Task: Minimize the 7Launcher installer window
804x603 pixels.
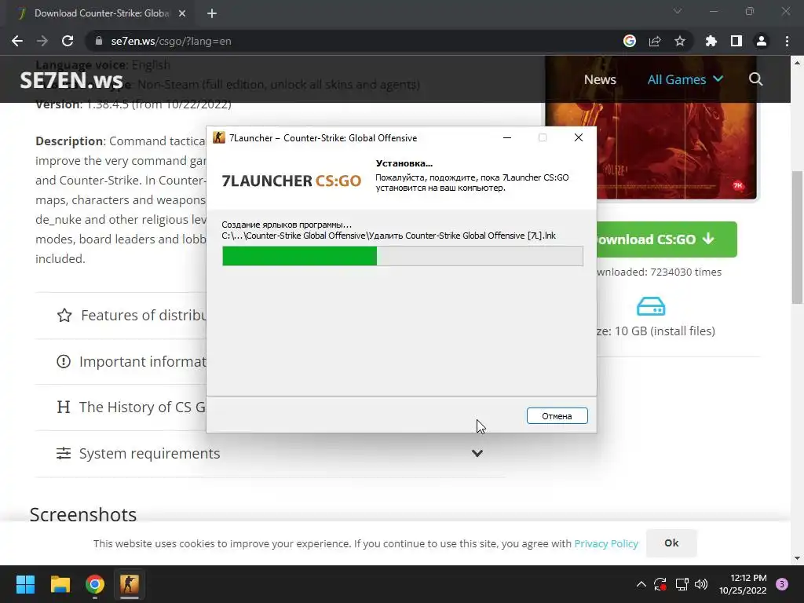Action: [x=507, y=137]
